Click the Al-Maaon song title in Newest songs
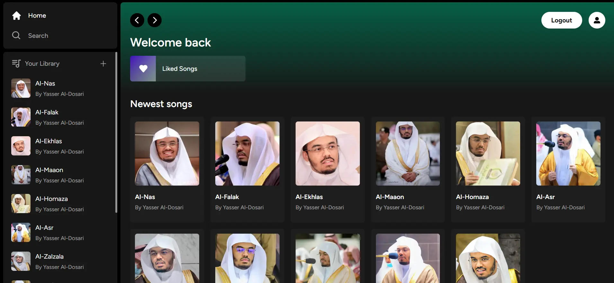This screenshot has width=614, height=283. pyautogui.click(x=390, y=197)
